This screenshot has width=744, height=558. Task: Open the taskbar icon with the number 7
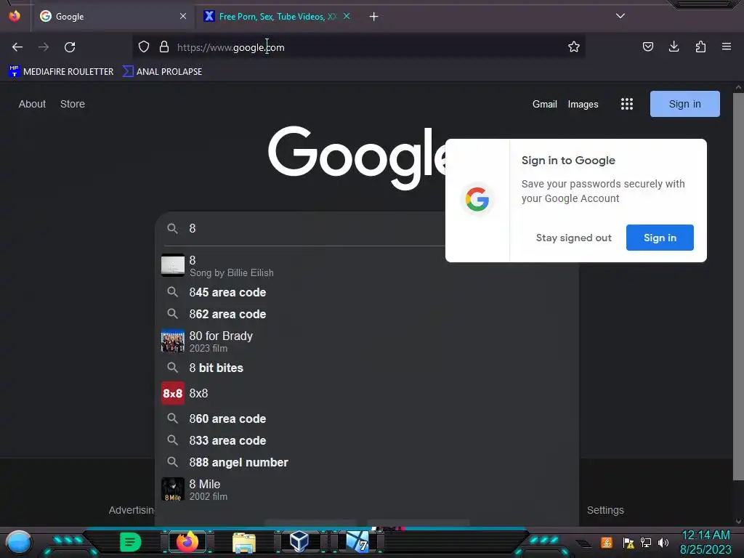pos(357,542)
